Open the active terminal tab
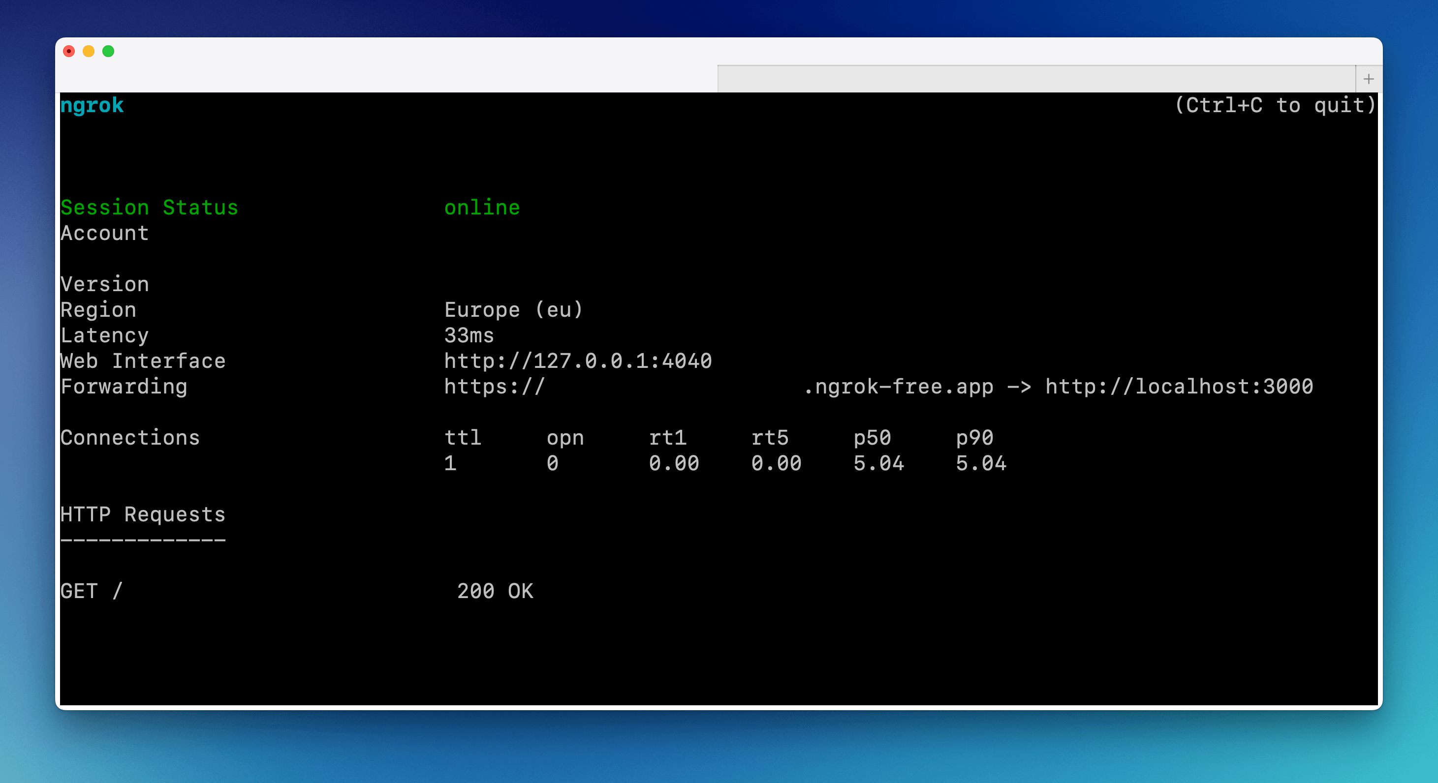Viewport: 1438px width, 783px height. coord(385,78)
